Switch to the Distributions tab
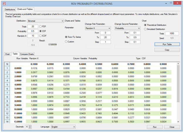 10,9
